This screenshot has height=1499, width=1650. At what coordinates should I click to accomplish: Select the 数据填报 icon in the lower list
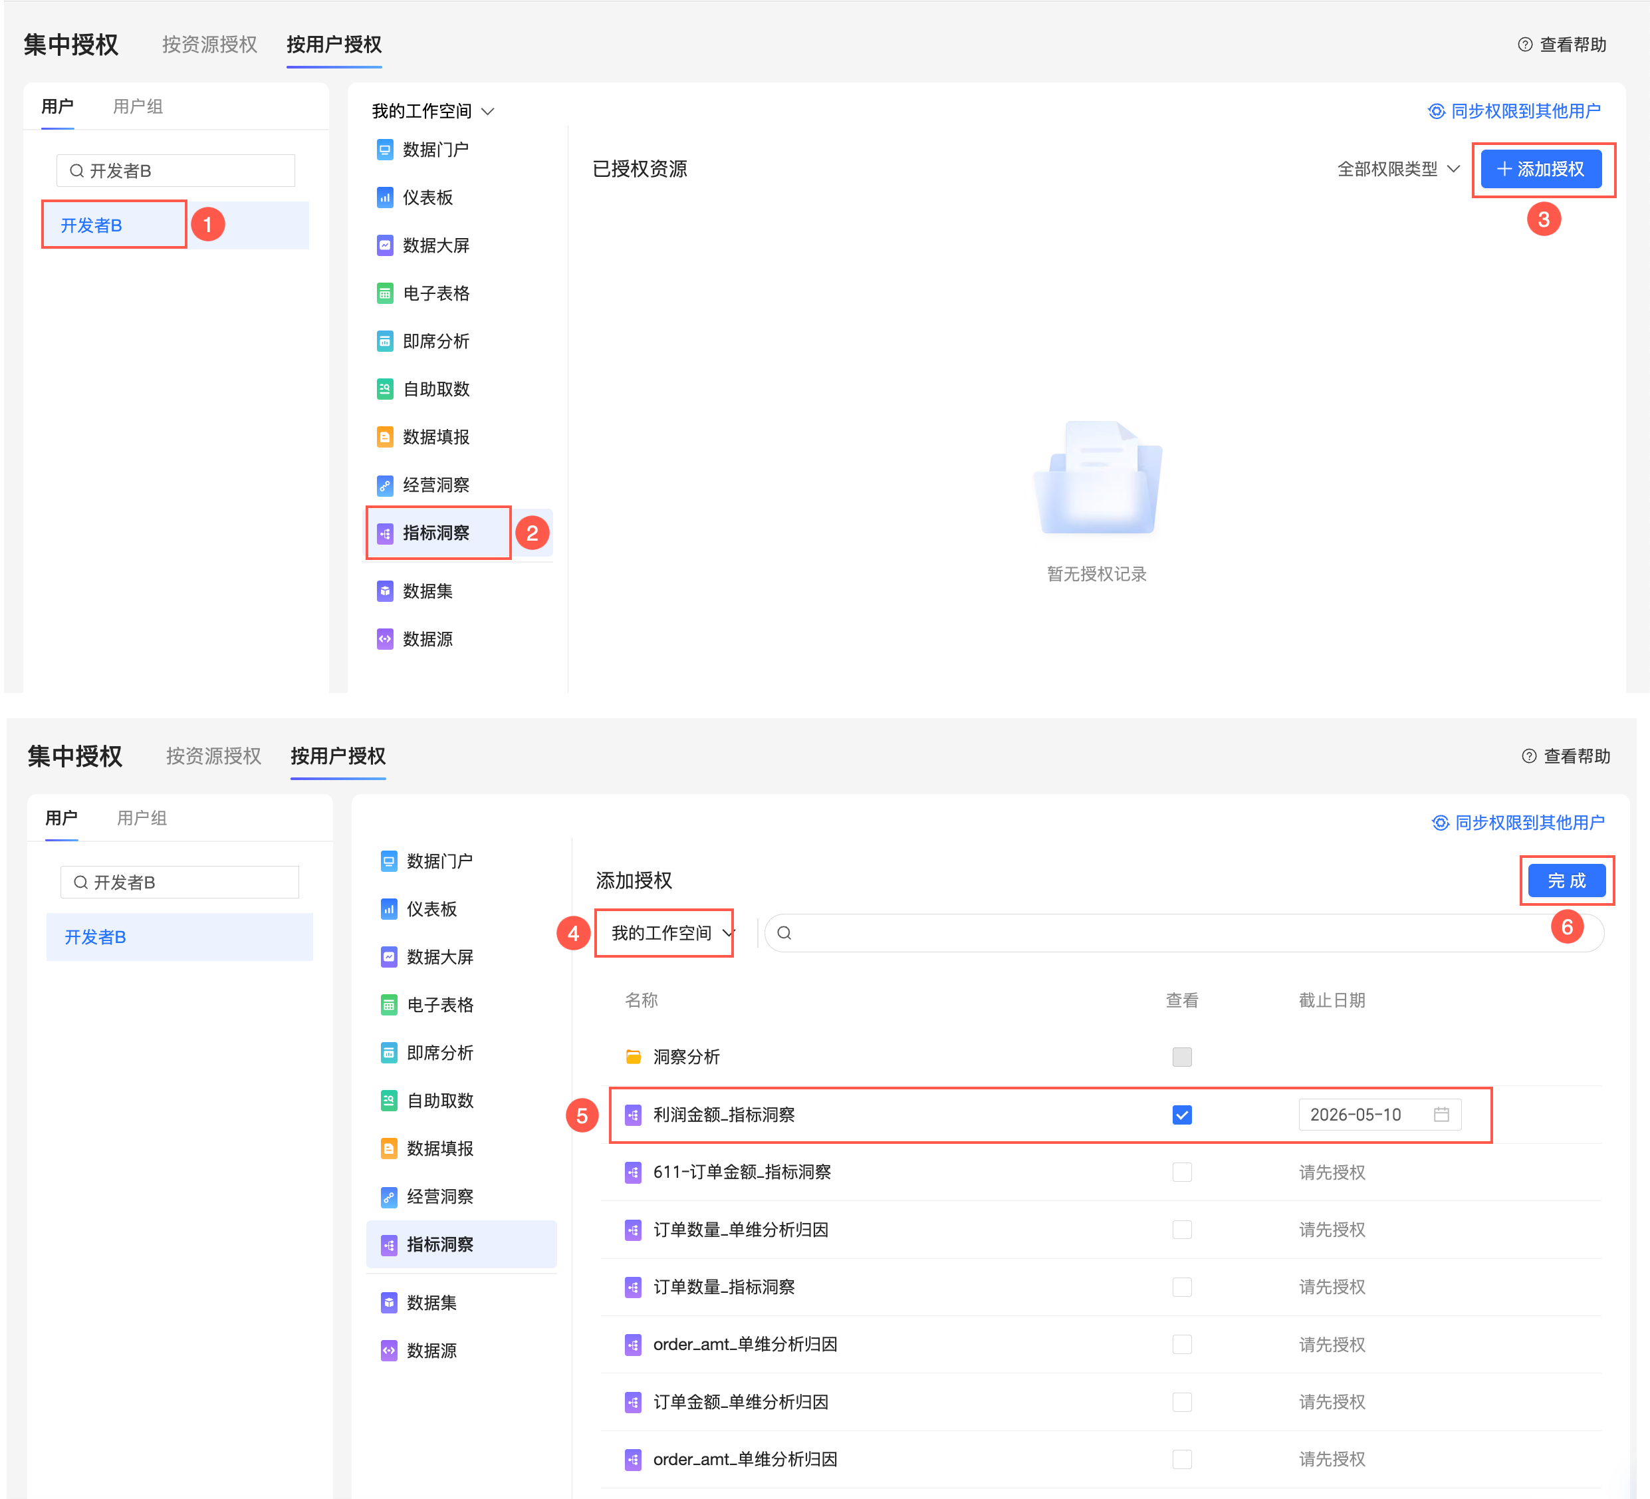pos(389,1149)
